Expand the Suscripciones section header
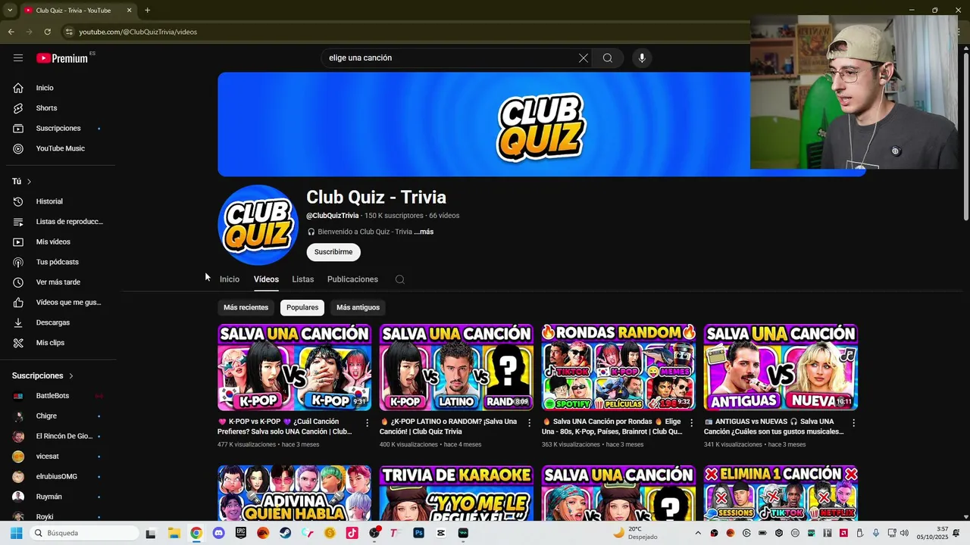The width and height of the screenshot is (970, 545). click(x=43, y=375)
